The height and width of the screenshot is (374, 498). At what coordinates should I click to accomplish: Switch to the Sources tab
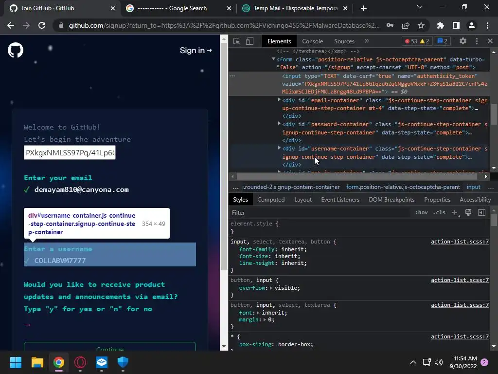(x=344, y=41)
